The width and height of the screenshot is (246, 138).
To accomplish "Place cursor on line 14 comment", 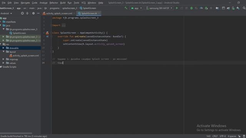I will [58, 63].
